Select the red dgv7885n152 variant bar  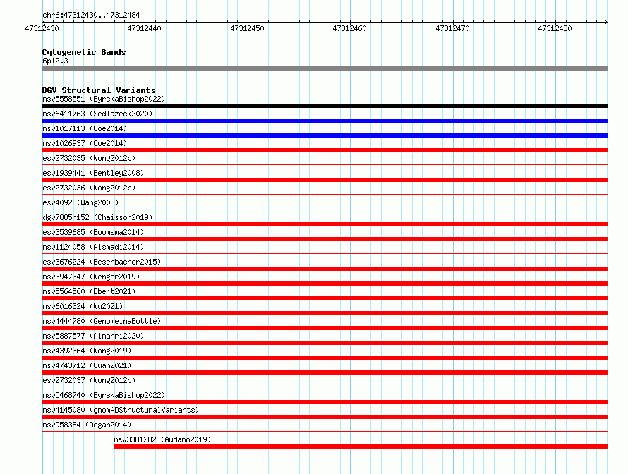325,224
